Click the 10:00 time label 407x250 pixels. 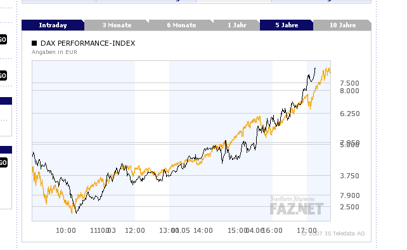[66, 230]
